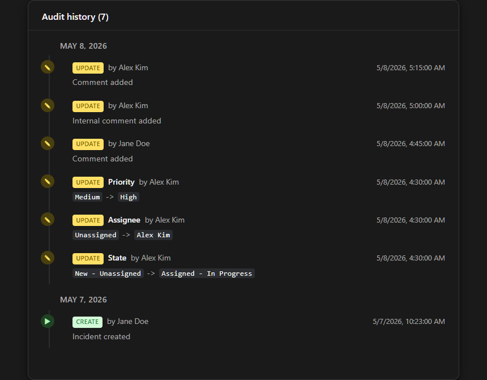The image size is (487, 380).
Task: Click UPDATE badge on Jane Doe's 4:45 entry
Action: click(88, 144)
